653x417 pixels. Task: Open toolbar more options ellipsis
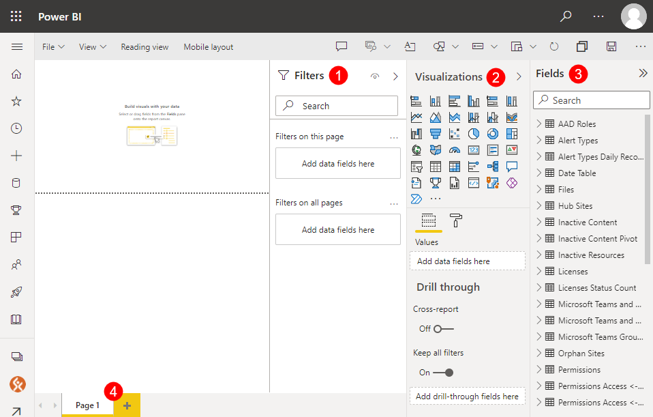(x=641, y=46)
